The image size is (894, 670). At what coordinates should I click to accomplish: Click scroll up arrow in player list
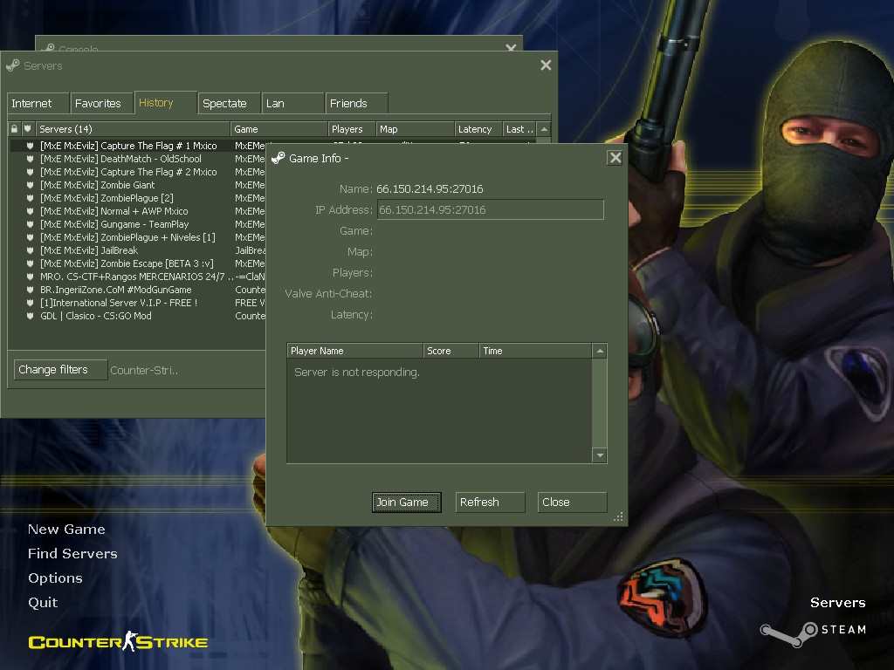(x=600, y=351)
